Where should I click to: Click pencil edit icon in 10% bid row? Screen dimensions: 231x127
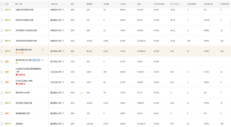point(84,62)
